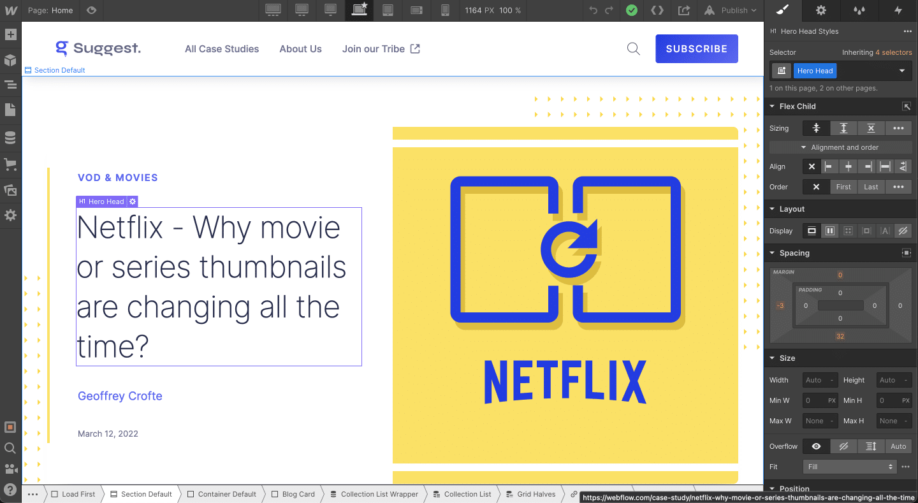918x503 pixels.
Task: Set Sizing to grow if possible
Action: pyautogui.click(x=843, y=128)
